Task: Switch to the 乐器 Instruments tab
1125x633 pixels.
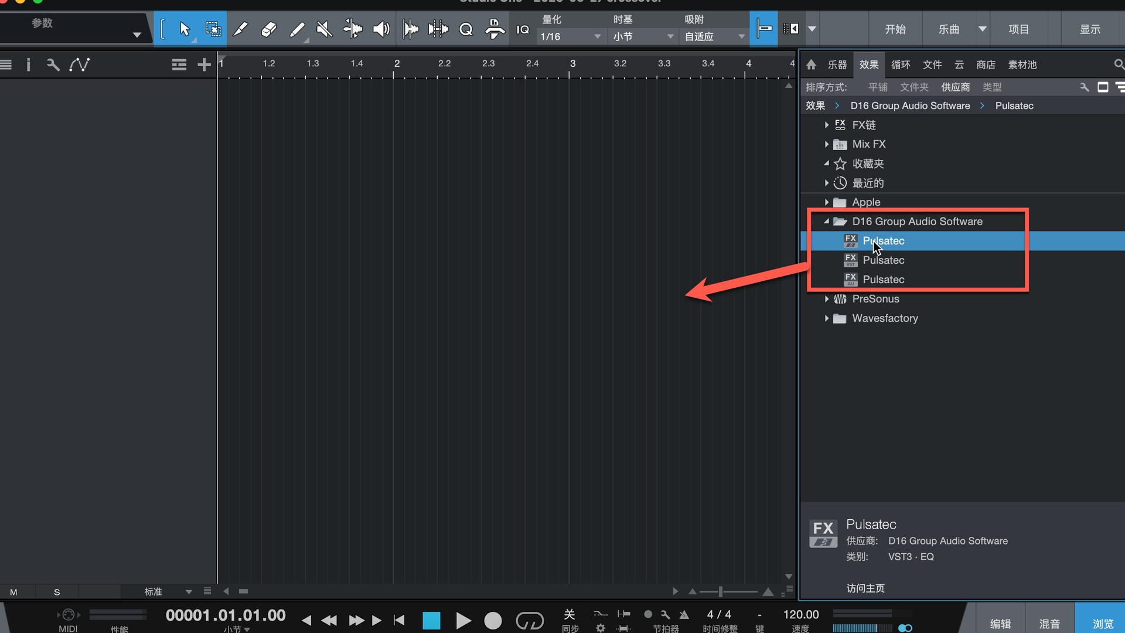Action: 837,64
